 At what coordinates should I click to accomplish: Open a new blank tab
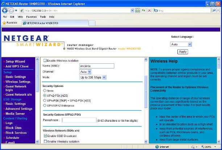coord(92,23)
